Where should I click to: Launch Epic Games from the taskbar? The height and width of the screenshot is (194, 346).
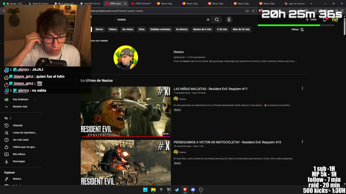[x=161, y=190]
